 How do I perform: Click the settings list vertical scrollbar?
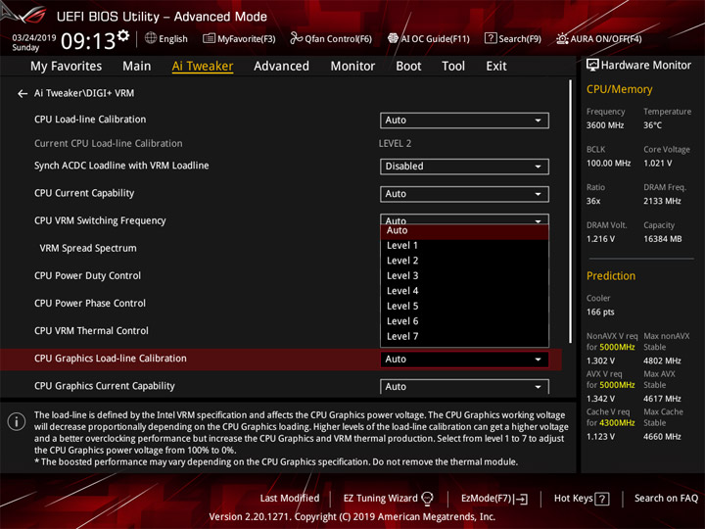[x=571, y=212]
